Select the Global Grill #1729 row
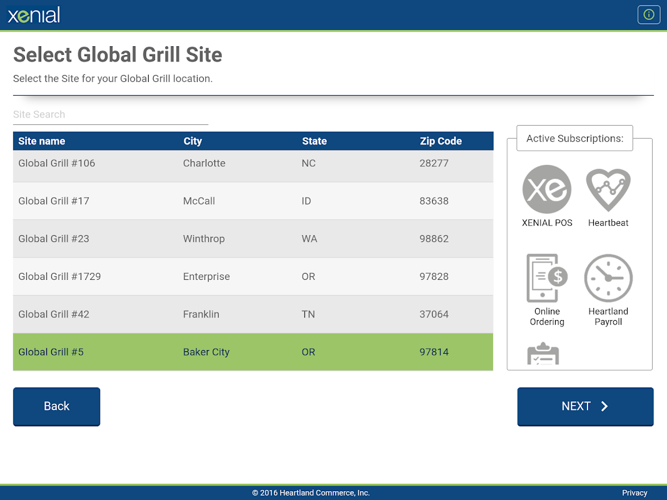Image resolution: width=667 pixels, height=500 pixels. coord(253,277)
